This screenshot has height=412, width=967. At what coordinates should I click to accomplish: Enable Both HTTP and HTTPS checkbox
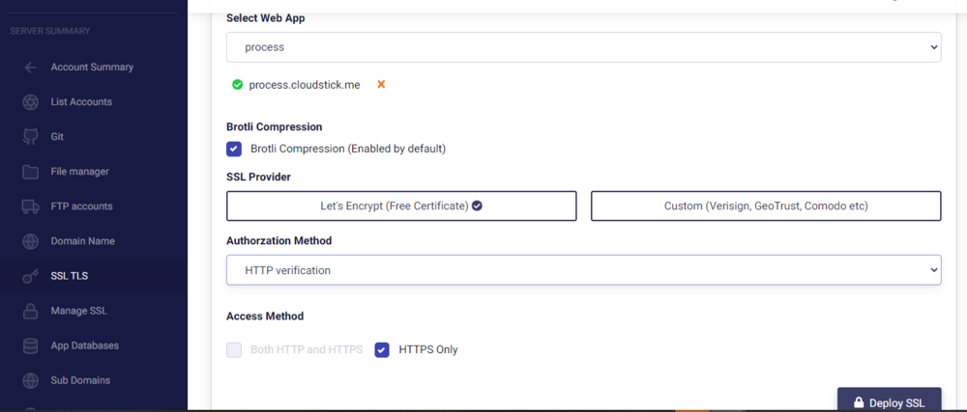234,349
